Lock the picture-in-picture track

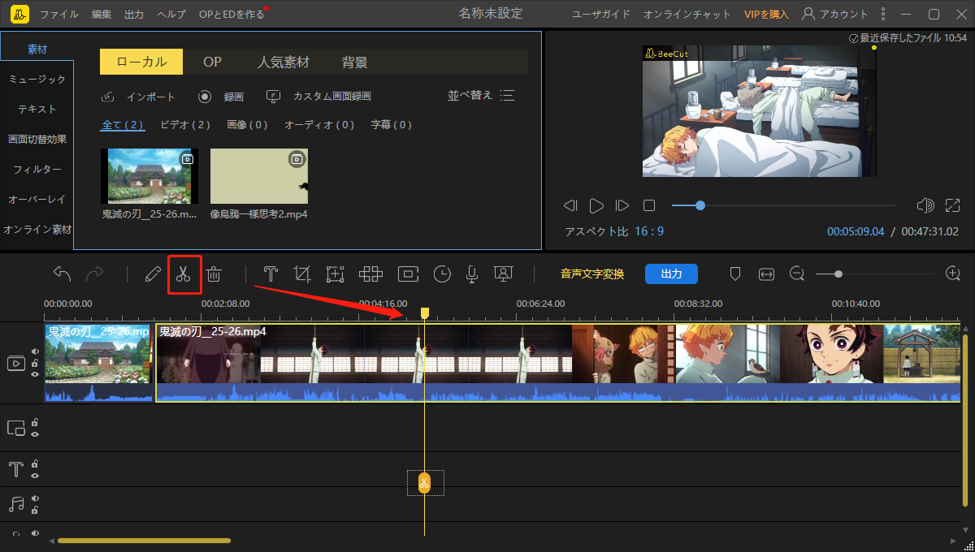click(35, 422)
